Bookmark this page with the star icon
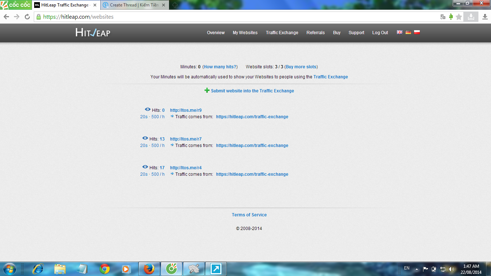The width and height of the screenshot is (491, 276). click(459, 17)
